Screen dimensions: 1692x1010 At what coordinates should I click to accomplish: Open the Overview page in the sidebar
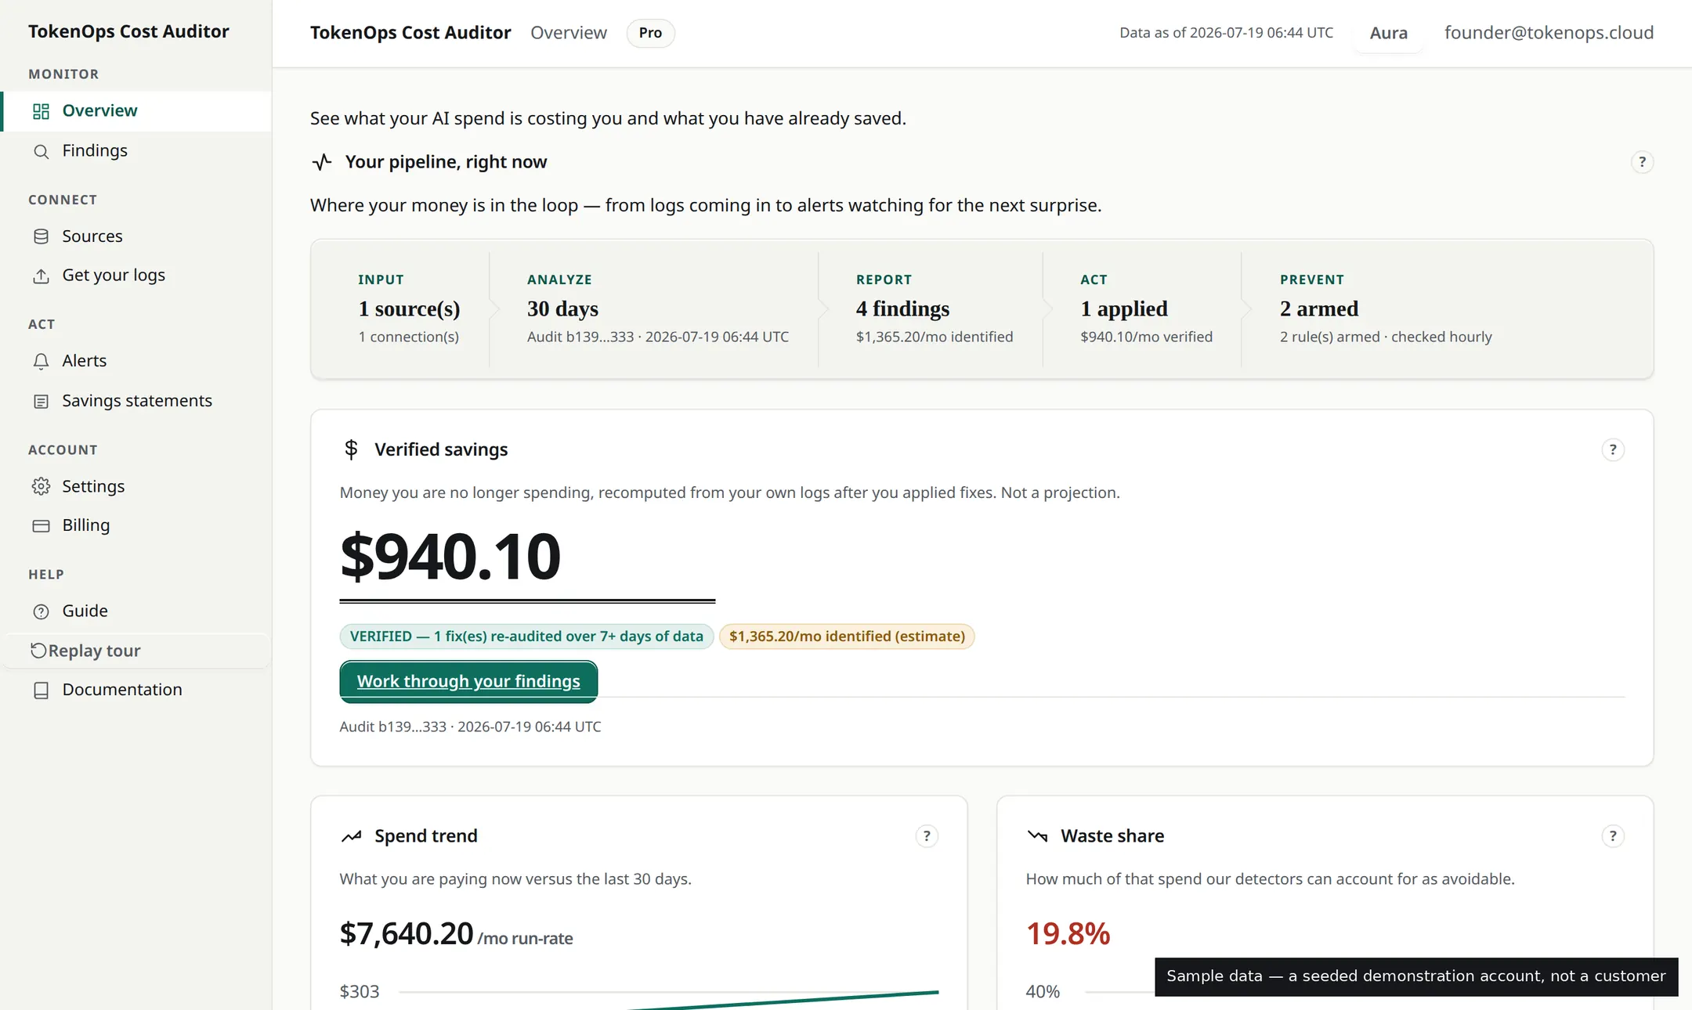(x=136, y=111)
